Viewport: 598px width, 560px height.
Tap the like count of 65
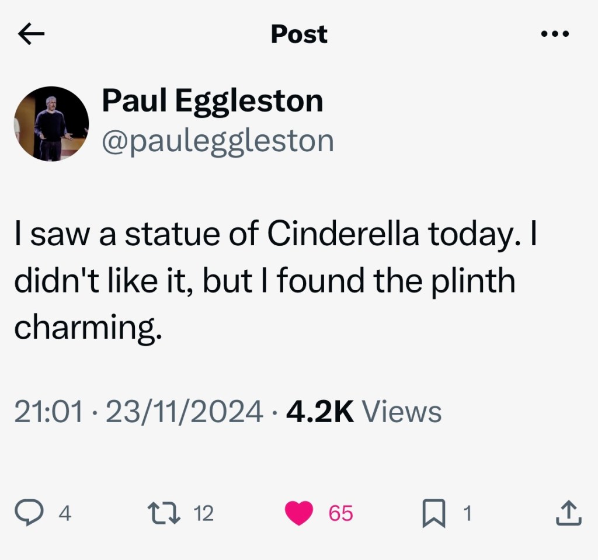[340, 514]
